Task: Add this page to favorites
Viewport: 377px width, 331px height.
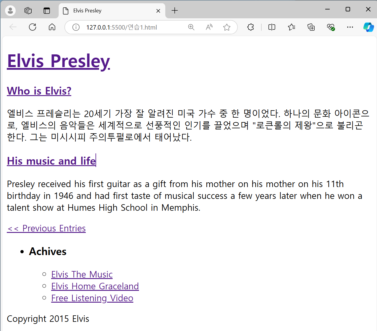Action: tap(227, 27)
